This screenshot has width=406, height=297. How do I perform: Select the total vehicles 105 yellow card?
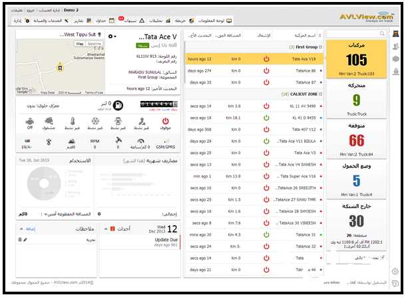tap(356, 58)
